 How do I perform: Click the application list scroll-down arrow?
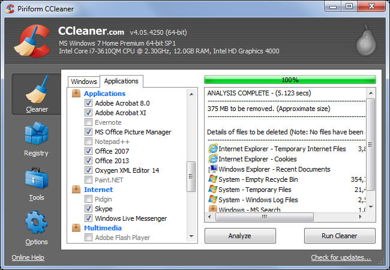[191, 236]
